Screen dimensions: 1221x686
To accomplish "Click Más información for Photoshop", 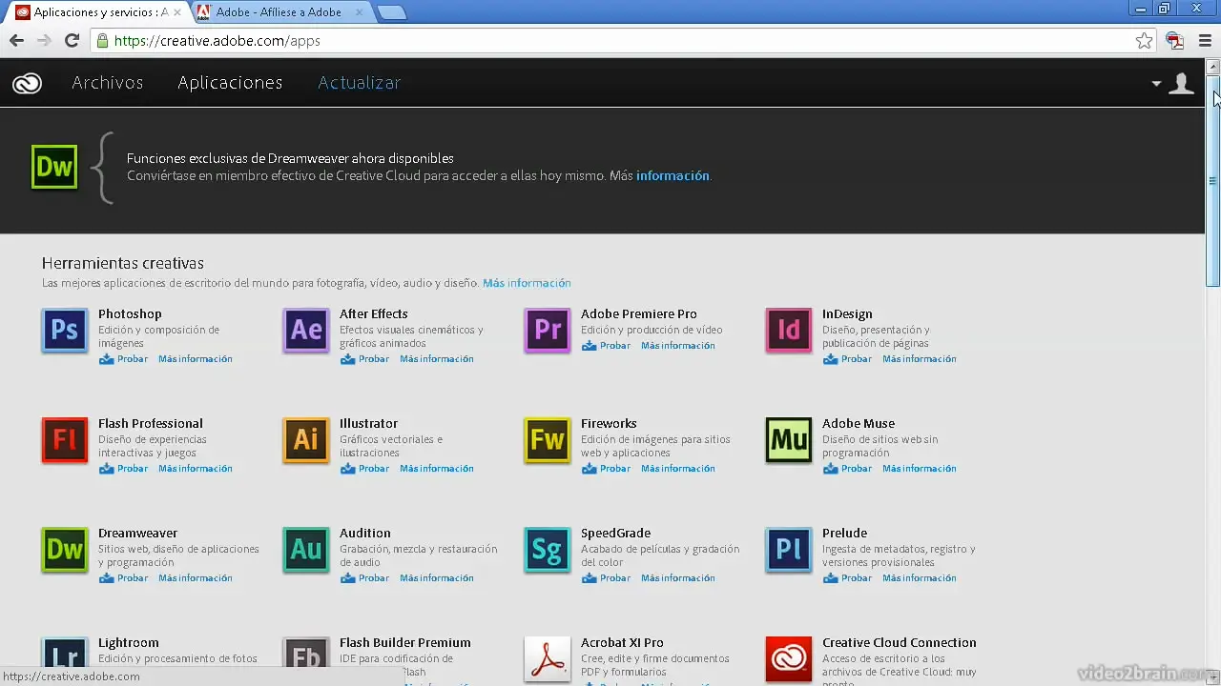I will (196, 359).
